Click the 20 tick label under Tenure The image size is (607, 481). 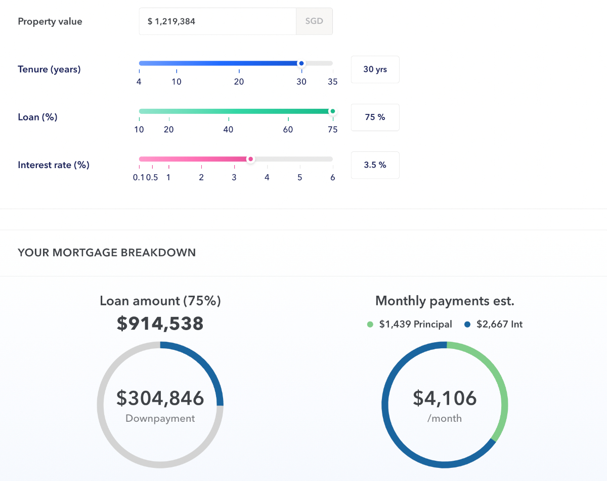[x=239, y=82]
